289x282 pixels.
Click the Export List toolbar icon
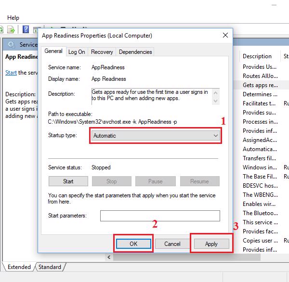(12, 30)
